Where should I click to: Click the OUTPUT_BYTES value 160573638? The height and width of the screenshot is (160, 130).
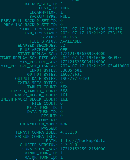tap(71, 75)
